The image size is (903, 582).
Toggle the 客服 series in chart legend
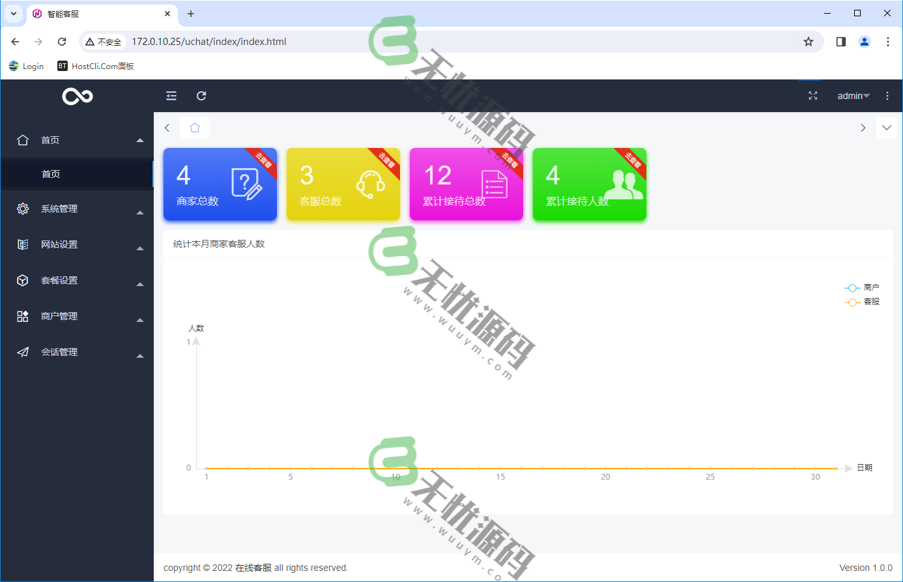[x=861, y=302]
